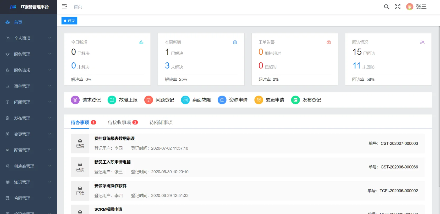The image size is (440, 214).
Task: Open the 新员工入职申请电脑 ticket title
Action: pos(112,162)
